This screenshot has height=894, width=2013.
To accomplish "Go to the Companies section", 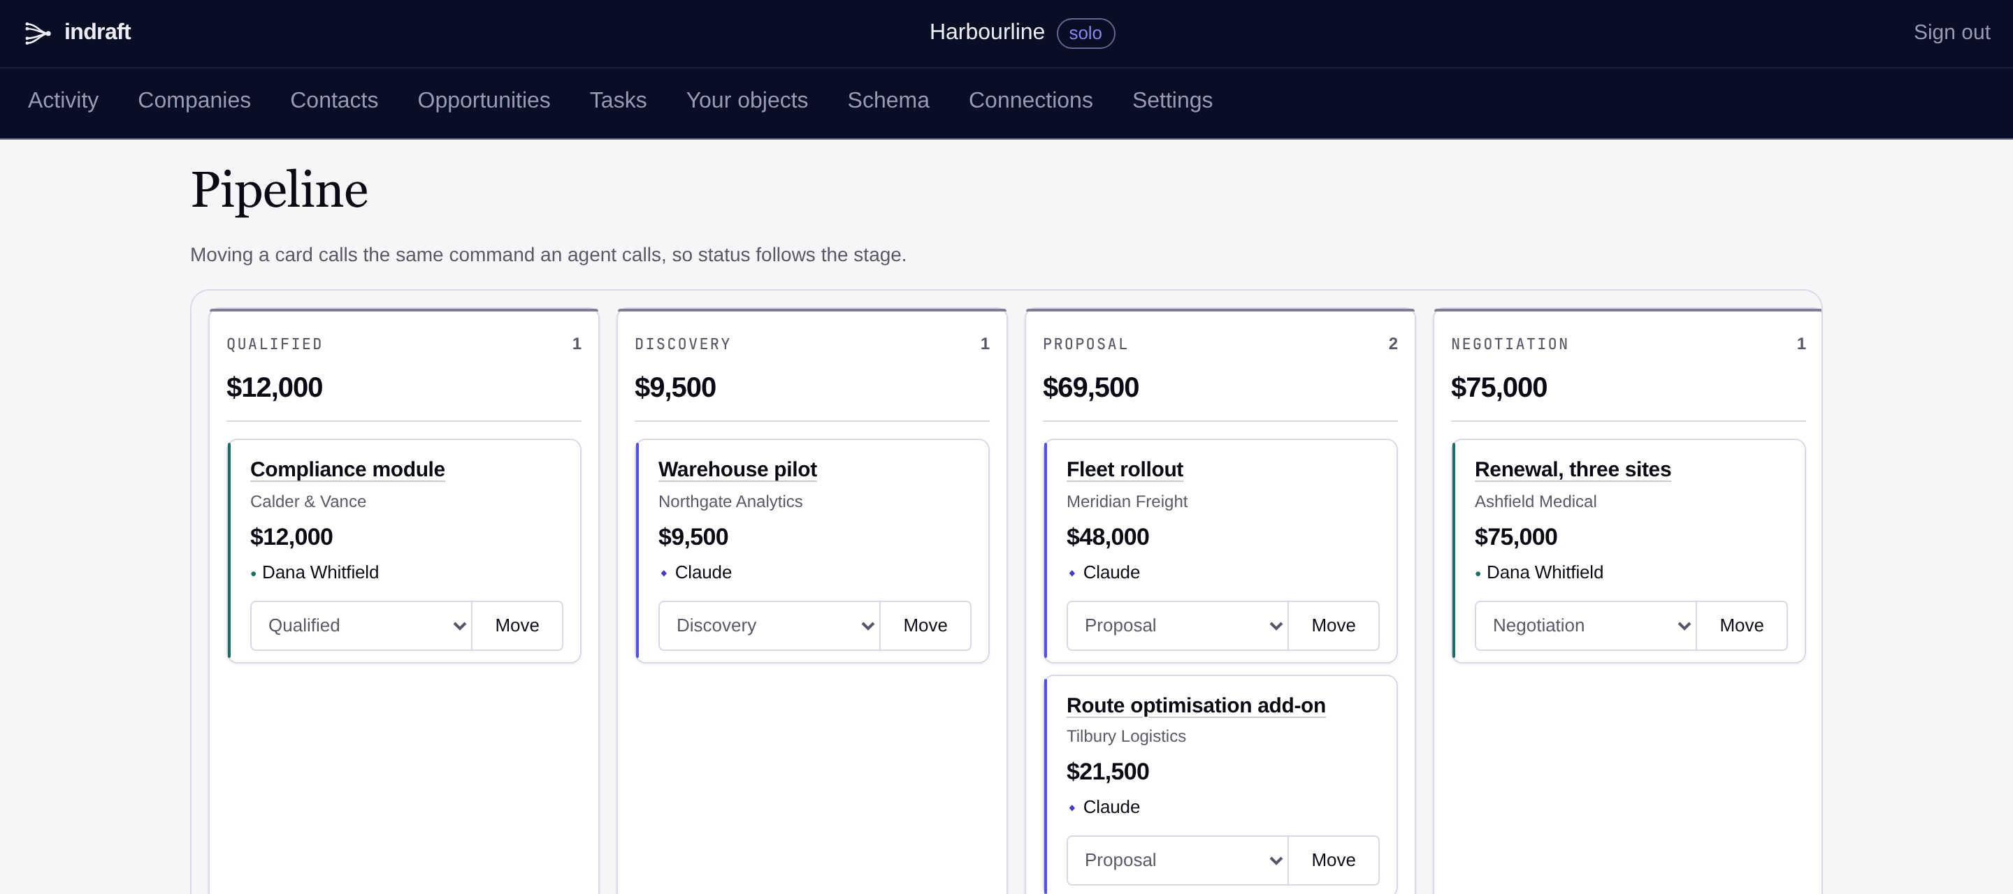I will pyautogui.click(x=194, y=100).
